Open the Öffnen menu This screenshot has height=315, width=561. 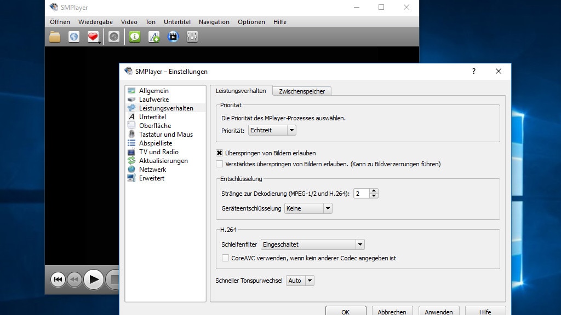pos(60,22)
